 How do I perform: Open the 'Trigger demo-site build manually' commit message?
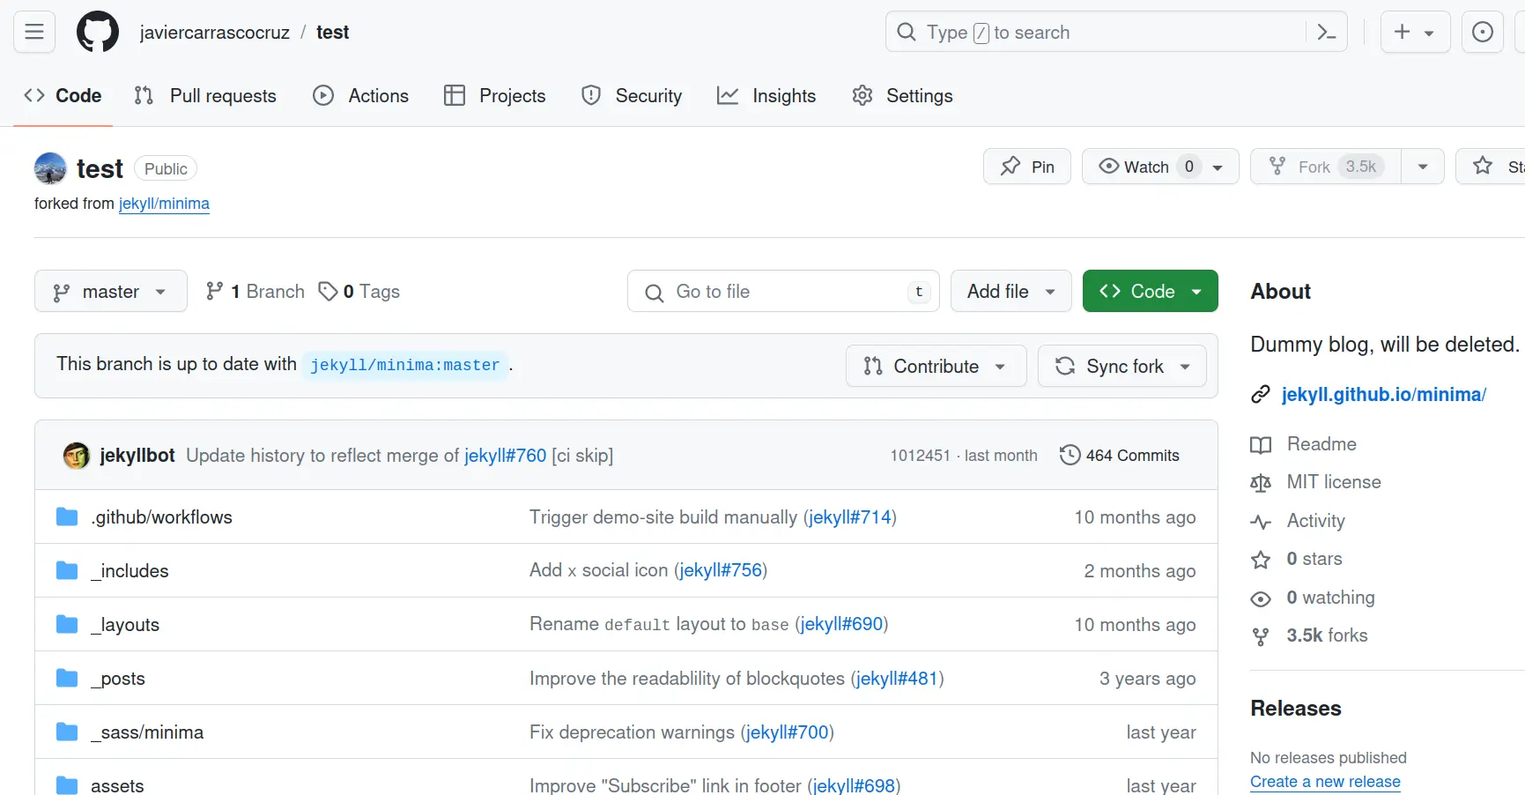pyautogui.click(x=663, y=517)
